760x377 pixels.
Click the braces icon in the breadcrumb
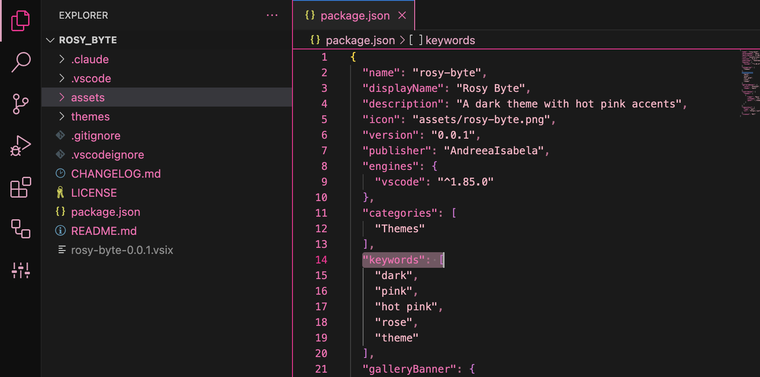tap(315, 40)
